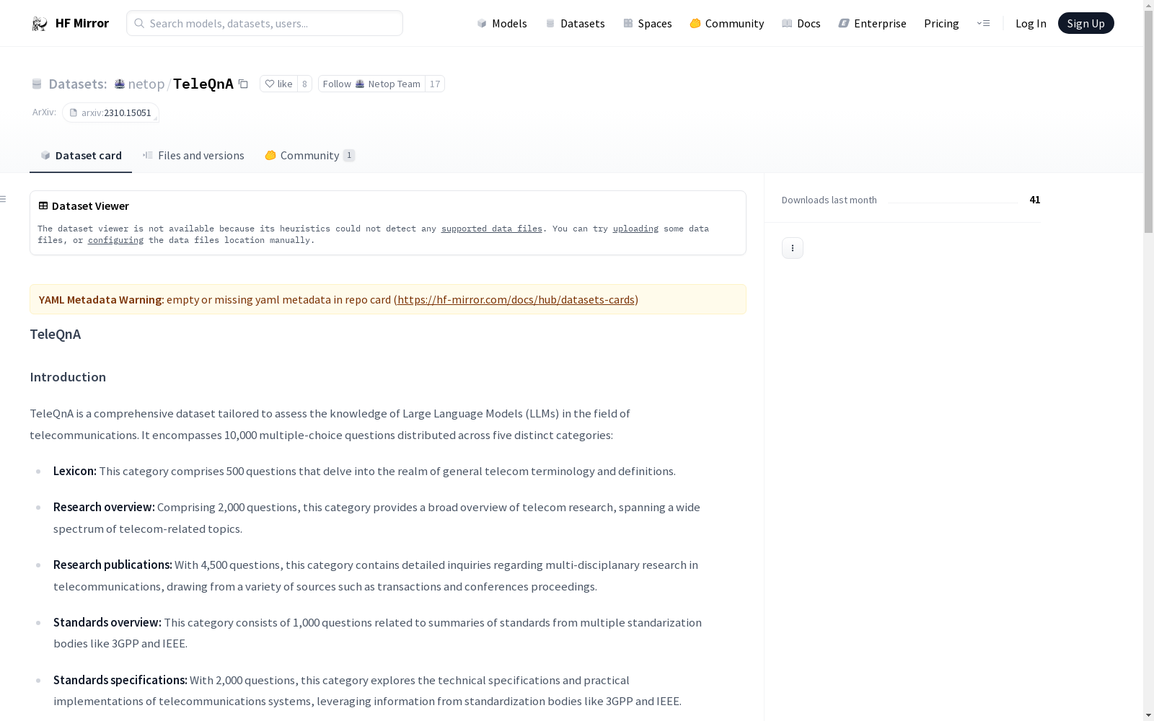Image resolution: width=1154 pixels, height=721 pixels.
Task: Go to the Pricing page
Action: [941, 24]
